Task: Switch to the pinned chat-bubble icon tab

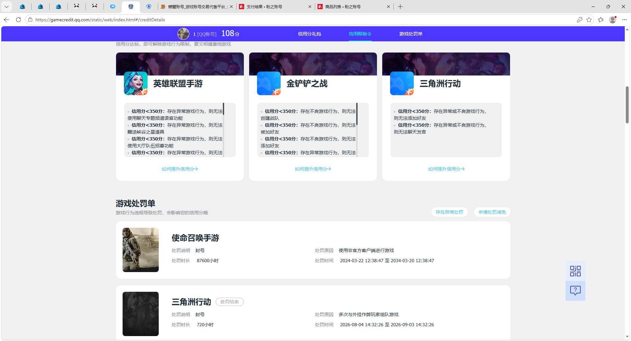Action: [112, 7]
